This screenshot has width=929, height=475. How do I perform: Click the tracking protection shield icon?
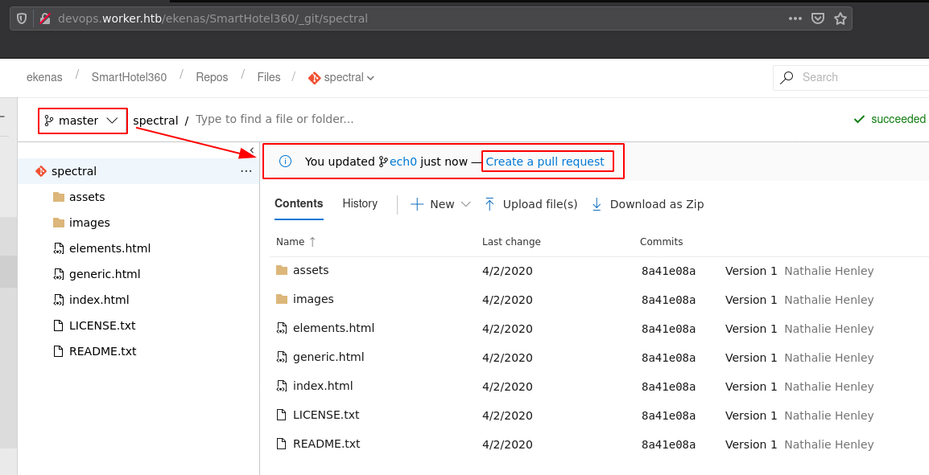pyautogui.click(x=22, y=18)
